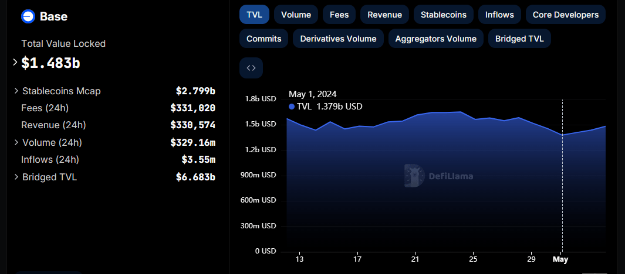Select the Commits metric button
The height and width of the screenshot is (274, 625).
[x=263, y=39]
